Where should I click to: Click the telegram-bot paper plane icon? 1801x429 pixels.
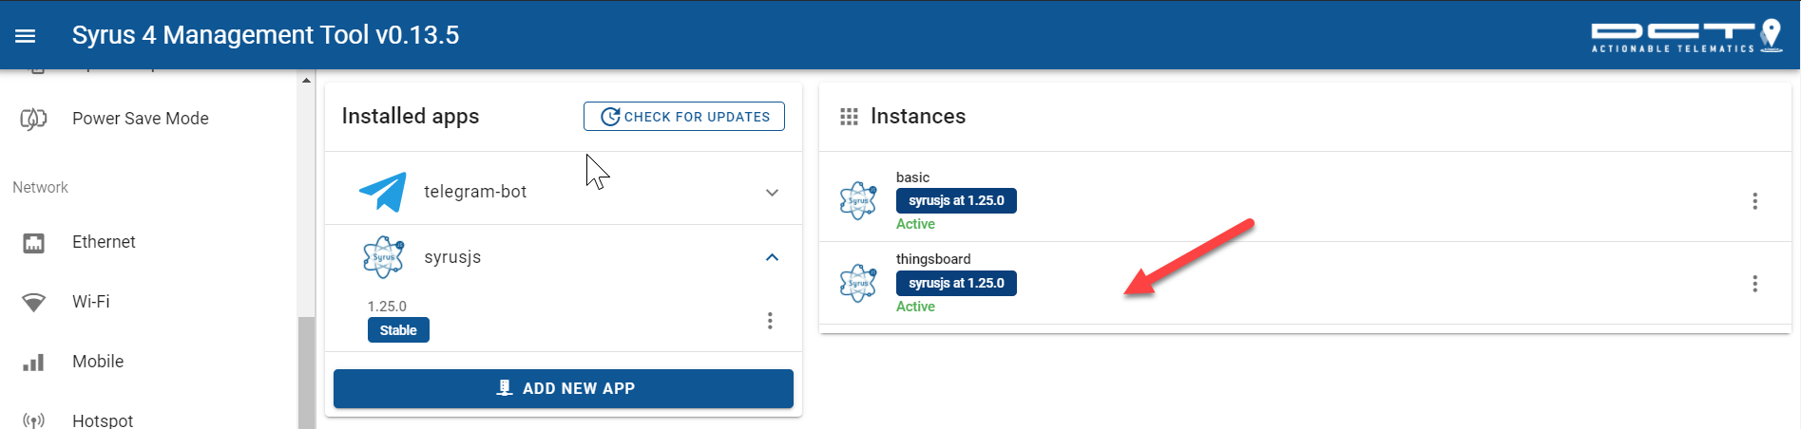383,192
